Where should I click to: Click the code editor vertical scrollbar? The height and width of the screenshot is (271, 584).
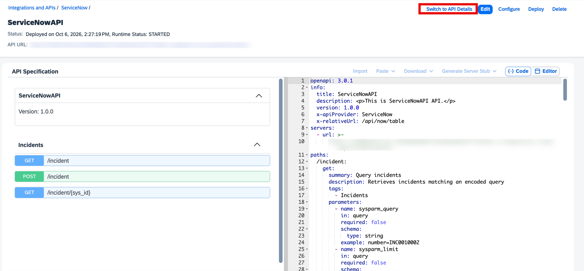coord(565,89)
